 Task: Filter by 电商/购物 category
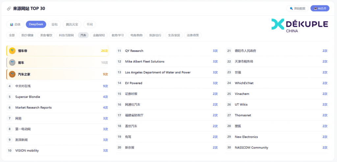click(x=137, y=35)
